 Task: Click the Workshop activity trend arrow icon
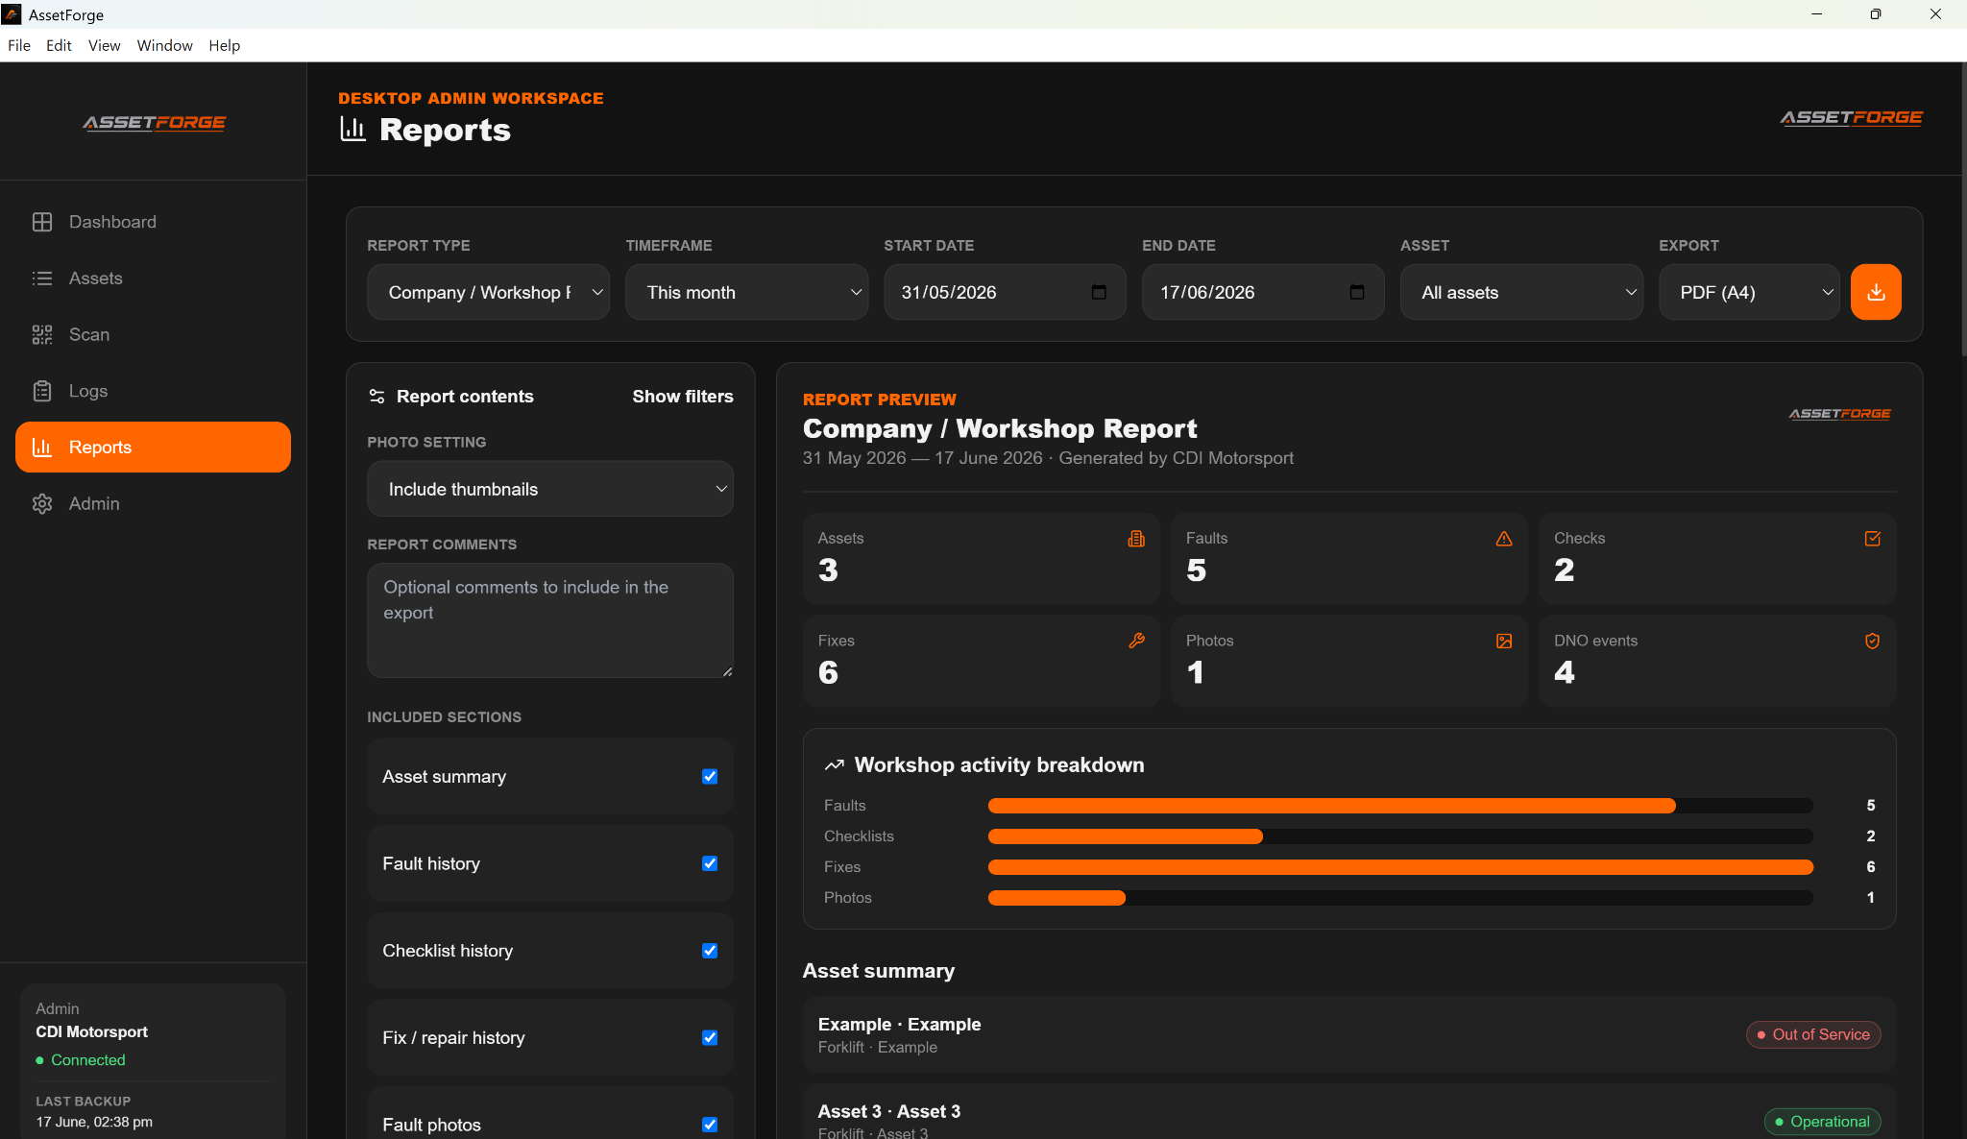pyautogui.click(x=834, y=765)
